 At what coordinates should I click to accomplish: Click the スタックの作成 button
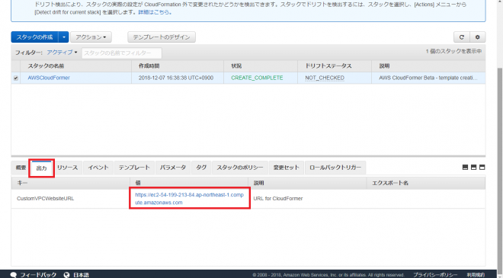pyautogui.click(x=34, y=37)
